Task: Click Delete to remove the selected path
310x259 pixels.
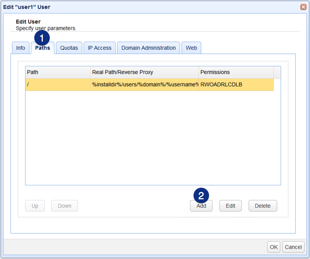Action: [263, 206]
